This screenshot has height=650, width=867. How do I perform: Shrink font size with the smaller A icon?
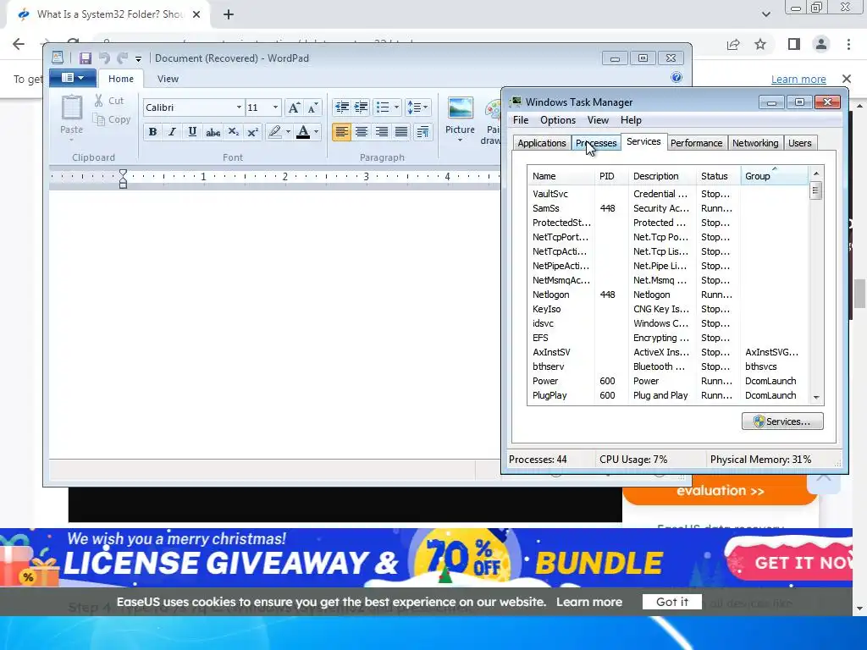click(x=312, y=107)
